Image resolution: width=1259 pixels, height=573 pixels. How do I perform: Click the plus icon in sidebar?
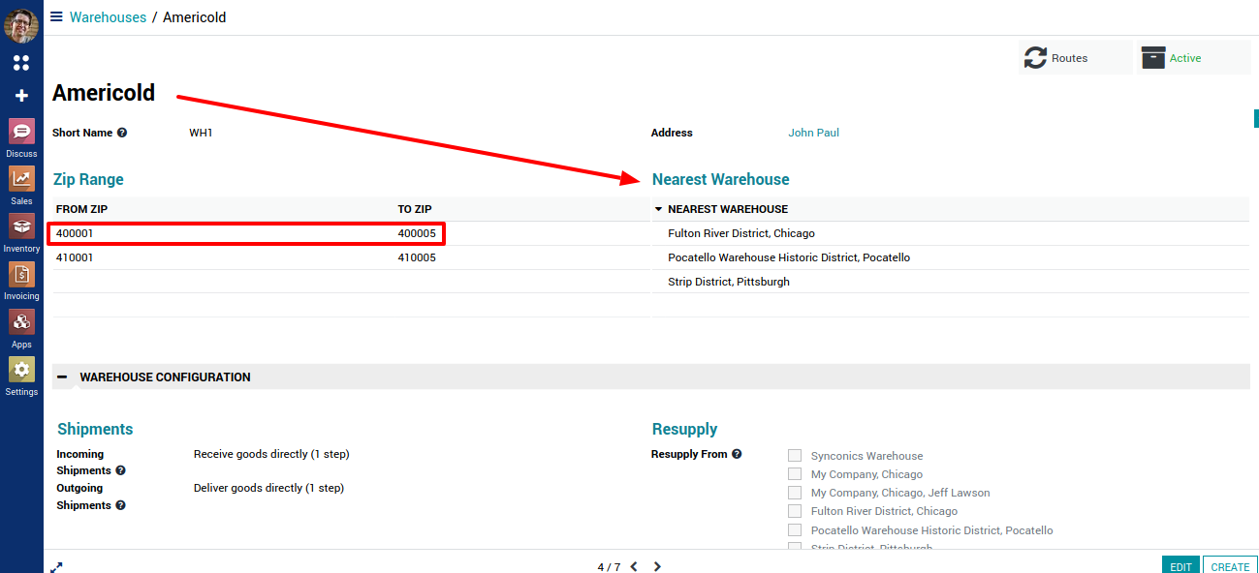(21, 96)
